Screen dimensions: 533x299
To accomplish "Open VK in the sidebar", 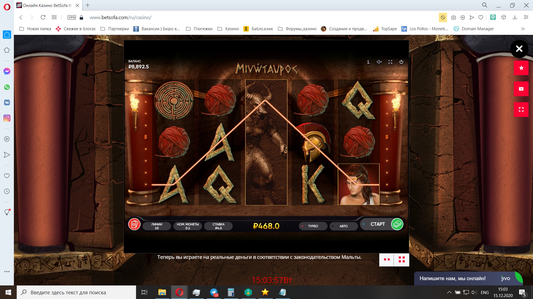I will pyautogui.click(x=7, y=103).
